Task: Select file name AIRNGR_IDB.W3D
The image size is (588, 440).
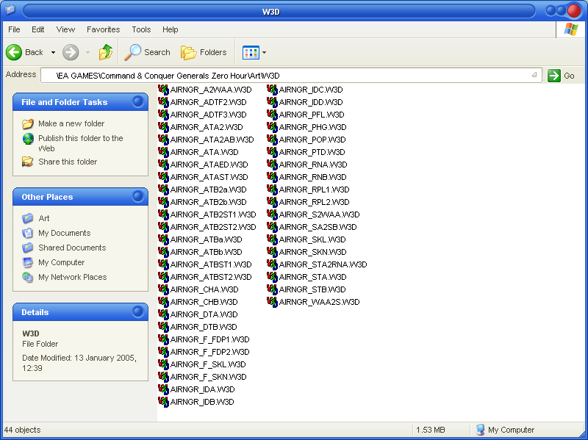Action: 202,402
